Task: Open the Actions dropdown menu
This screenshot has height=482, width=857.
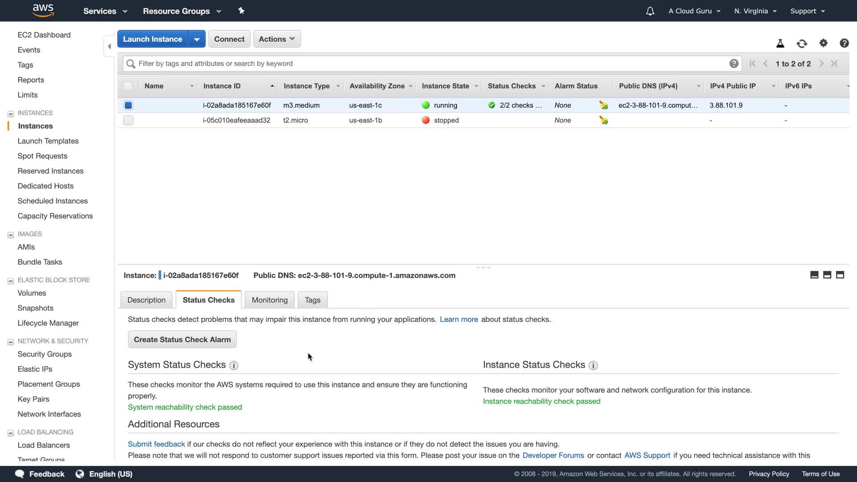Action: click(x=277, y=39)
